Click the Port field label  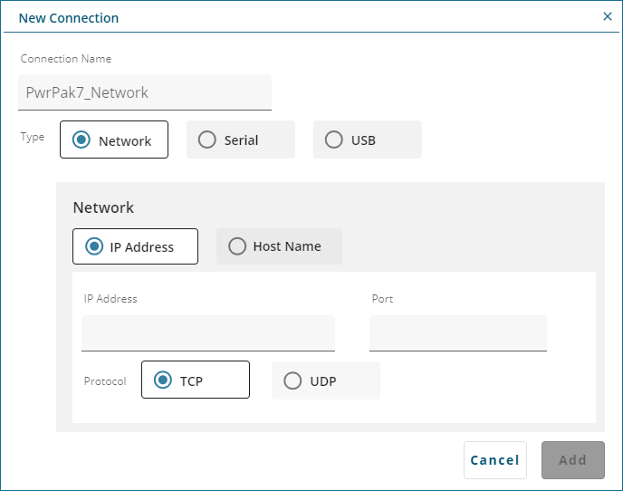(382, 299)
